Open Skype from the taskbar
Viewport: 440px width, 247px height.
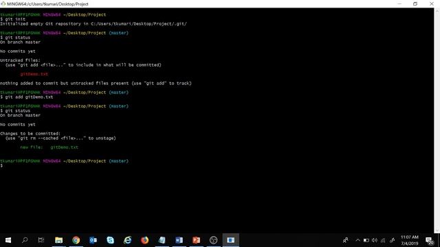pos(110,240)
